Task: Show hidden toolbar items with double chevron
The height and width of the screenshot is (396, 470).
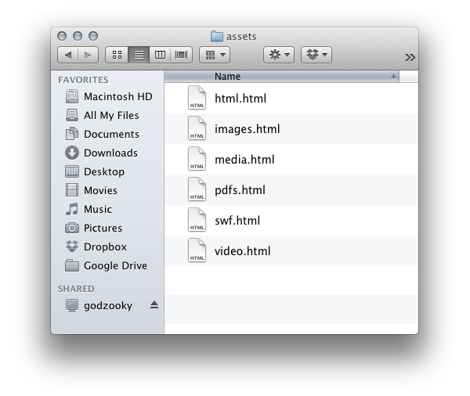Action: click(x=410, y=57)
